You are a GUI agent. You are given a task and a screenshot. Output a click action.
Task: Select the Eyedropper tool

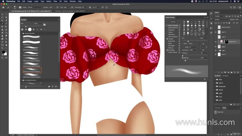pyautogui.click(x=6, y=20)
